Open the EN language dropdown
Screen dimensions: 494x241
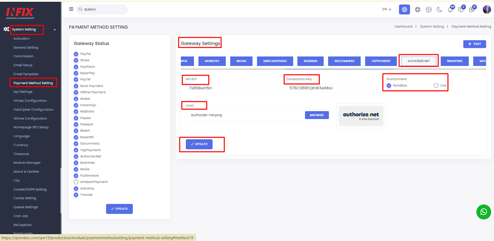387,9
